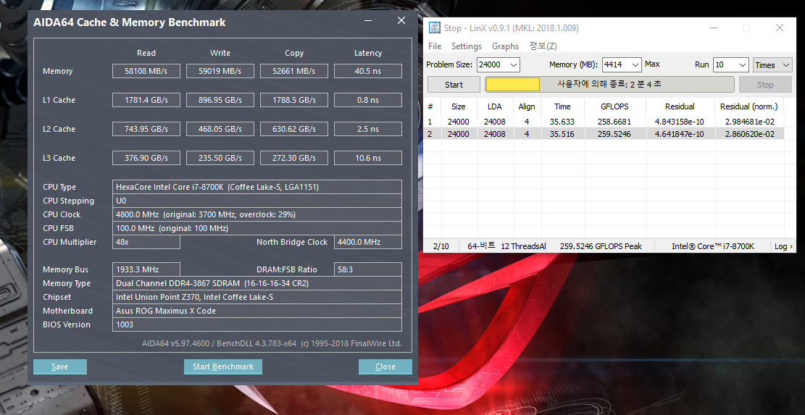Click the Memory Type DDR4-3867 field

257,283
